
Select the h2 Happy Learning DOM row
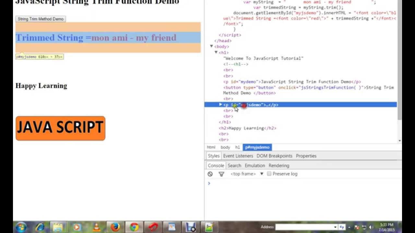point(247,128)
